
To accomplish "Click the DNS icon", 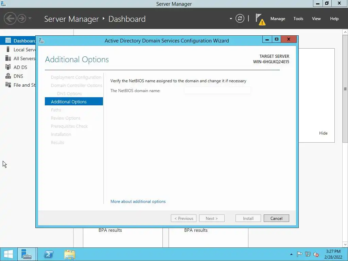I will (8, 76).
